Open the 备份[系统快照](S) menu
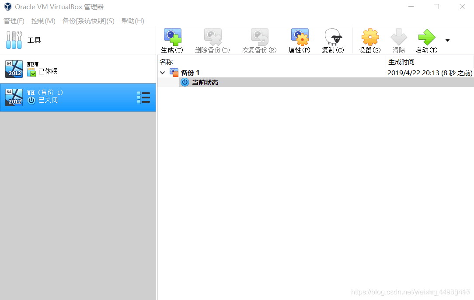 [88, 21]
